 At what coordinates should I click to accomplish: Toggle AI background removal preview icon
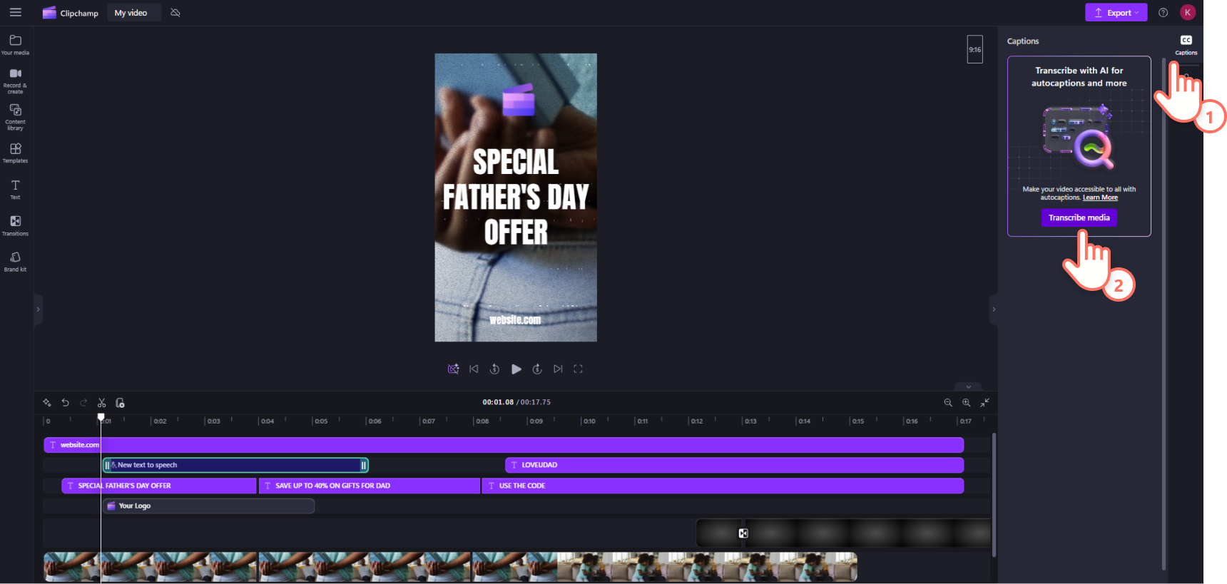point(453,369)
